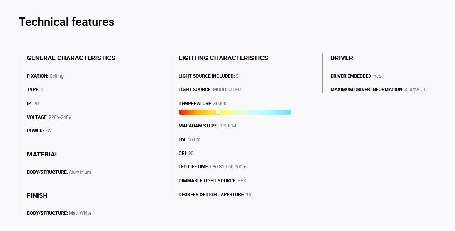Click the red end of temperature bar

[181, 112]
